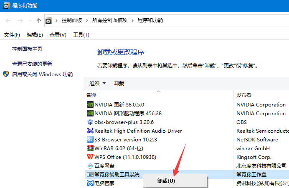Expand chevron before 控制面板 breadcrumb

pyautogui.click(x=56, y=20)
